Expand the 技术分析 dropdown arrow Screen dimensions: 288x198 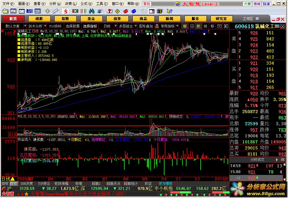45,26
